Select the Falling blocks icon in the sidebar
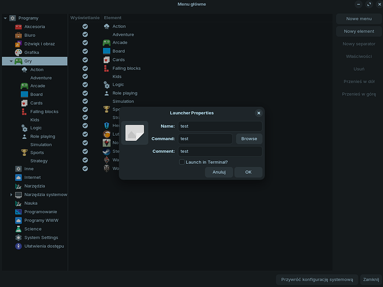This screenshot has width=383, height=287. pyautogui.click(x=24, y=112)
